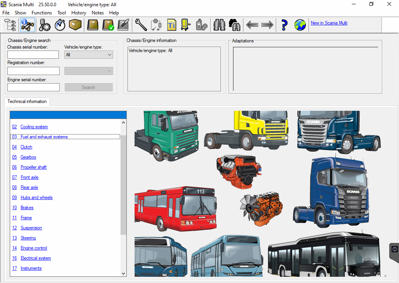
Task: Open the cardboard box package icon
Action: pyautogui.click(x=75, y=25)
